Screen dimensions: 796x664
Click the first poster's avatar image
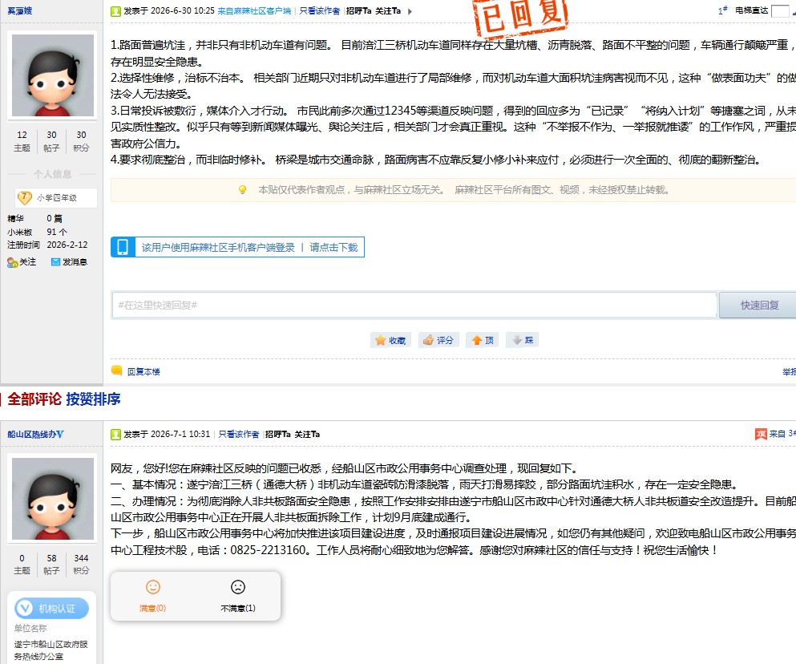(x=53, y=75)
